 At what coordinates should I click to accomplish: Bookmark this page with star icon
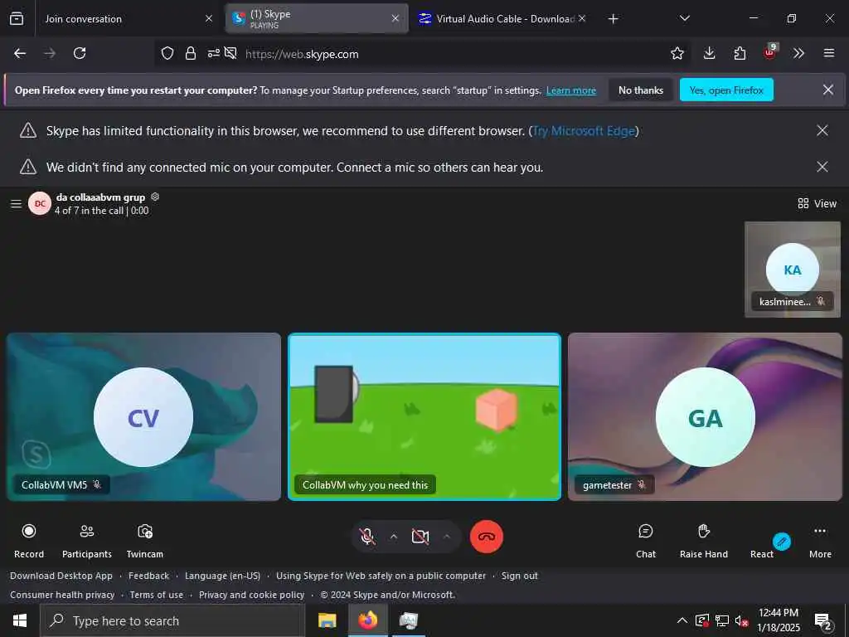coord(677,53)
